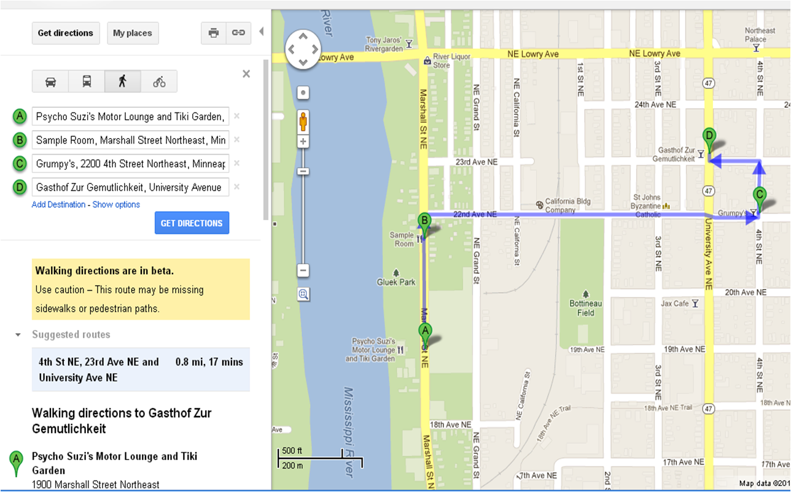The height and width of the screenshot is (492, 791).
Task: Click the zoom slider handle
Action: [303, 171]
